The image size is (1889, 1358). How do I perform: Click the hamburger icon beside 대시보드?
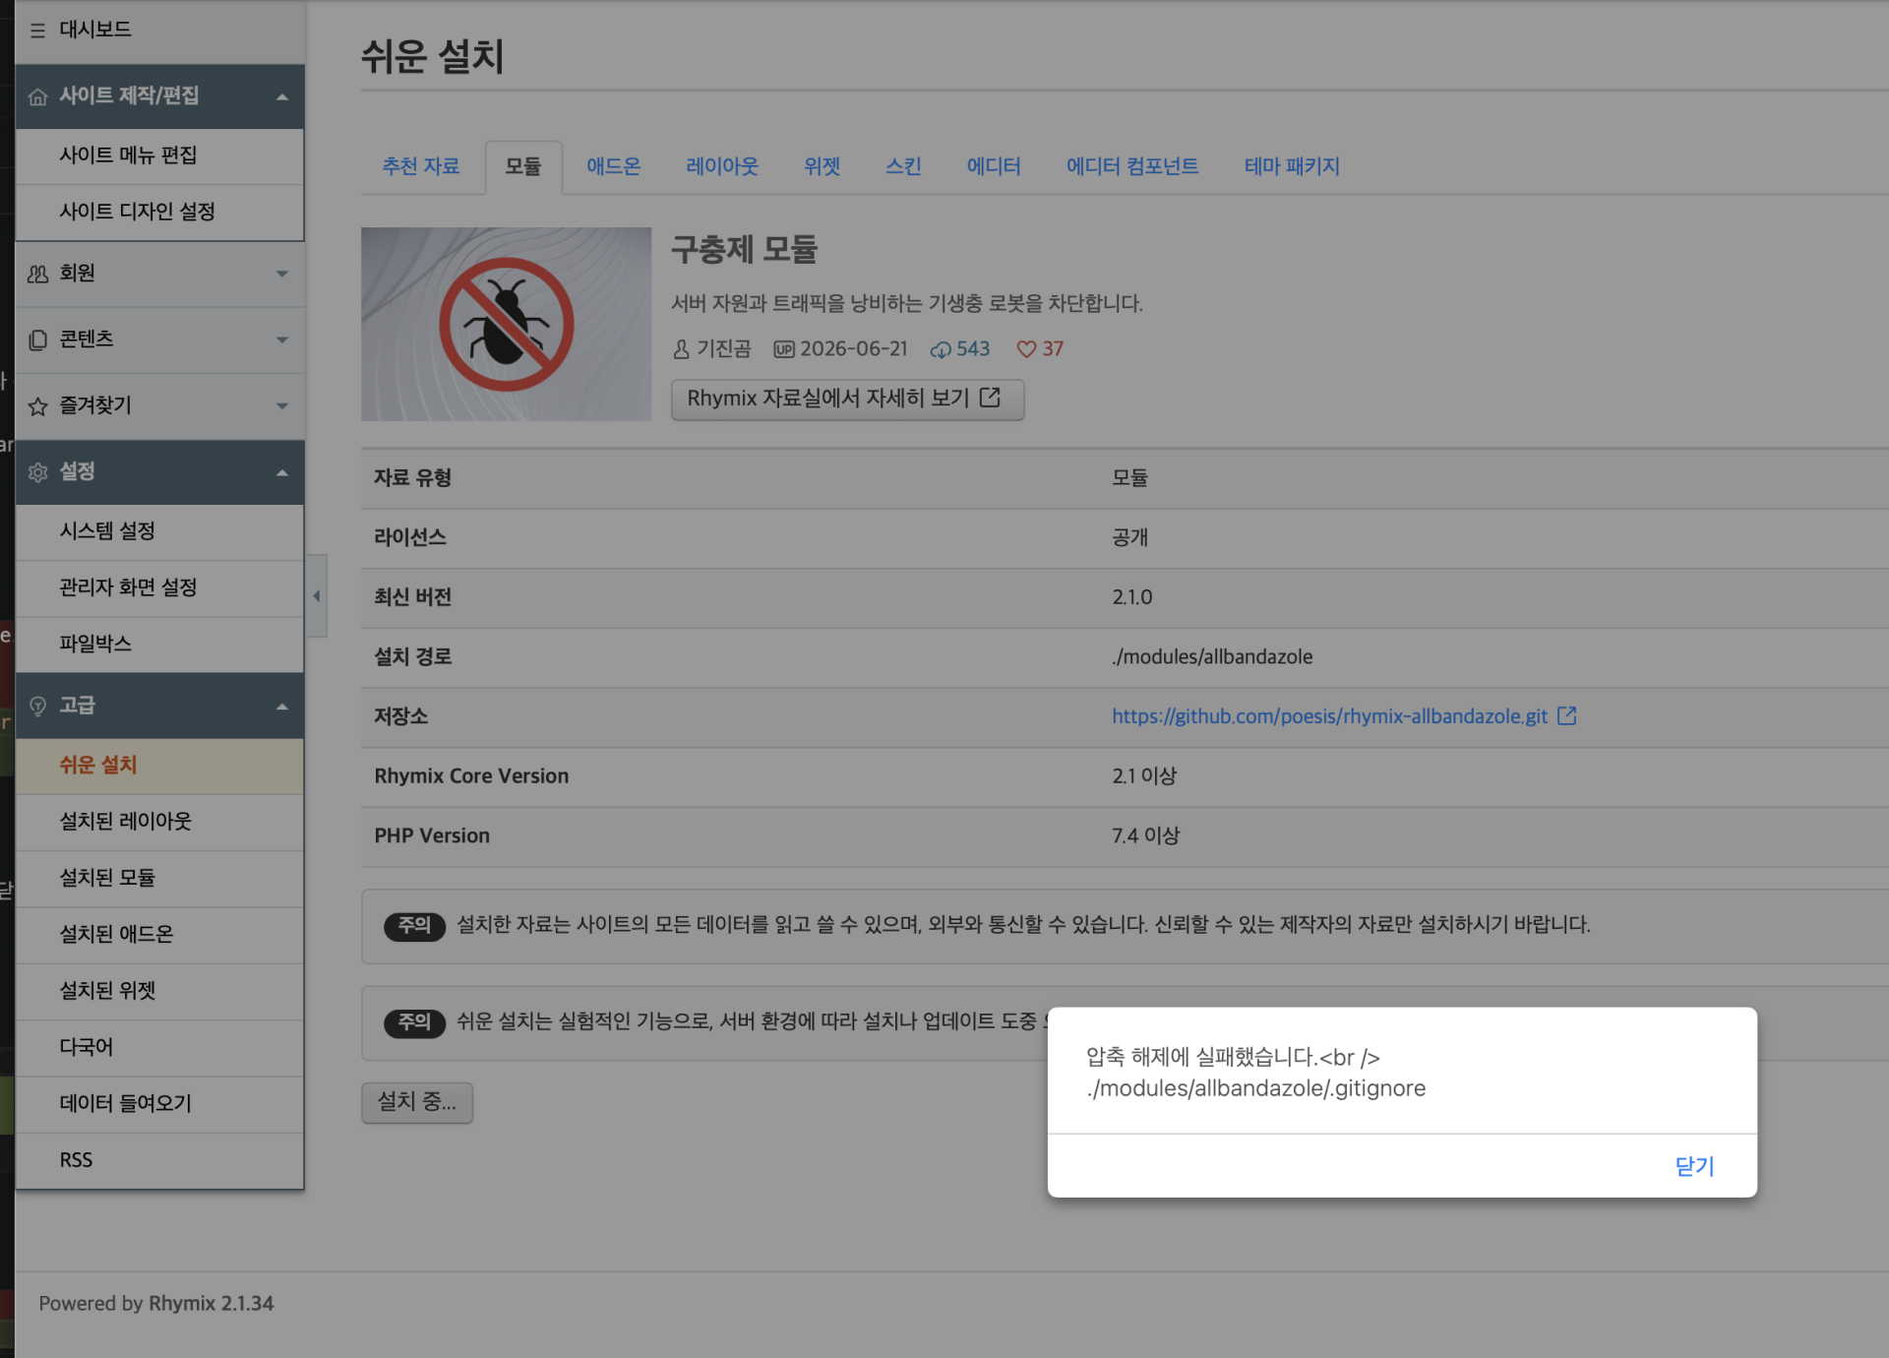(37, 31)
